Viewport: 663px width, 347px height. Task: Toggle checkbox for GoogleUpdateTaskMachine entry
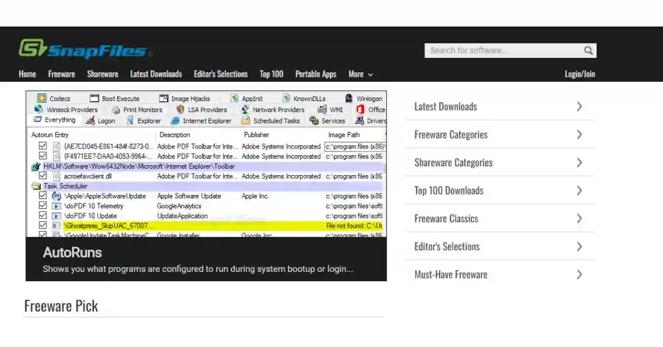coord(43,235)
